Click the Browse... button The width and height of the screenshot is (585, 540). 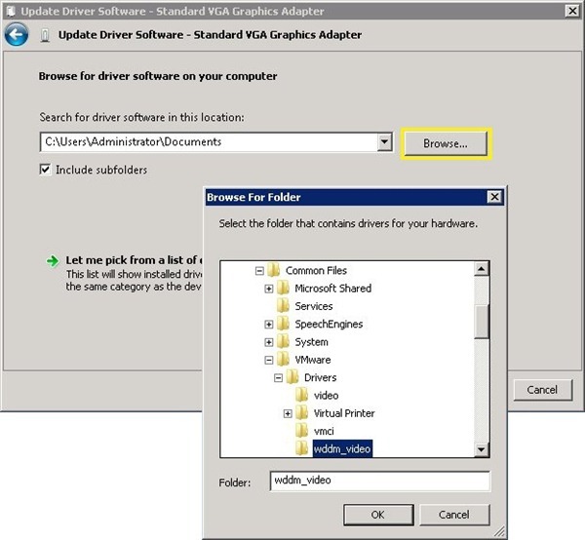(x=446, y=143)
